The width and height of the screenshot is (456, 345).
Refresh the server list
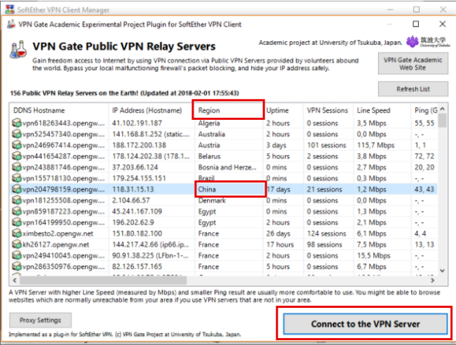[x=413, y=89]
